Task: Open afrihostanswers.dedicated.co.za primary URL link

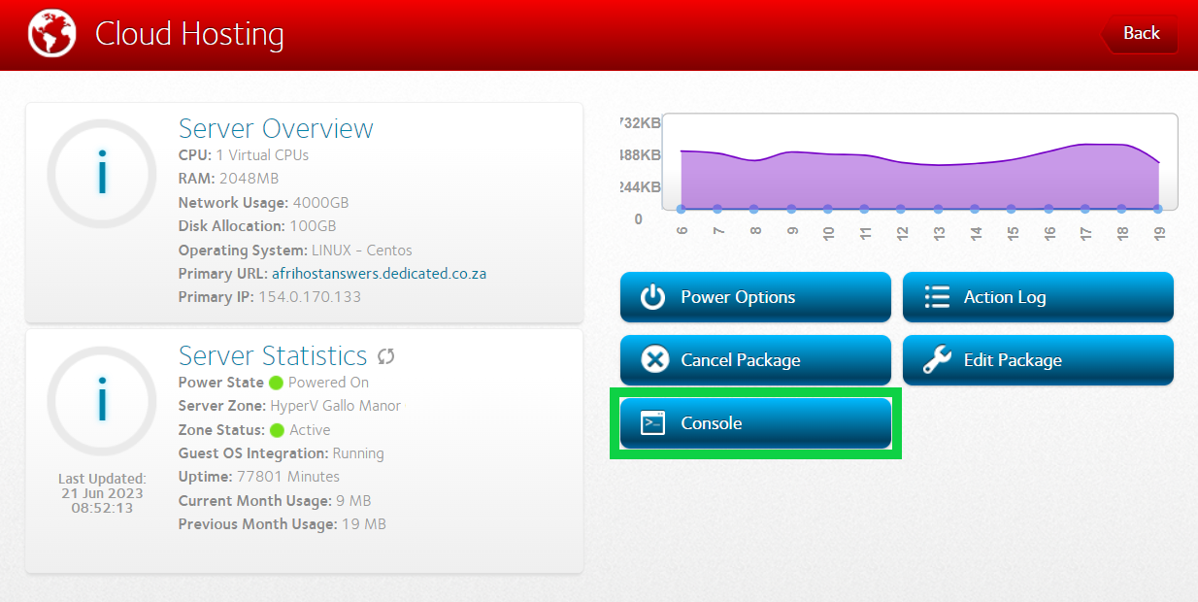Action: coord(379,274)
